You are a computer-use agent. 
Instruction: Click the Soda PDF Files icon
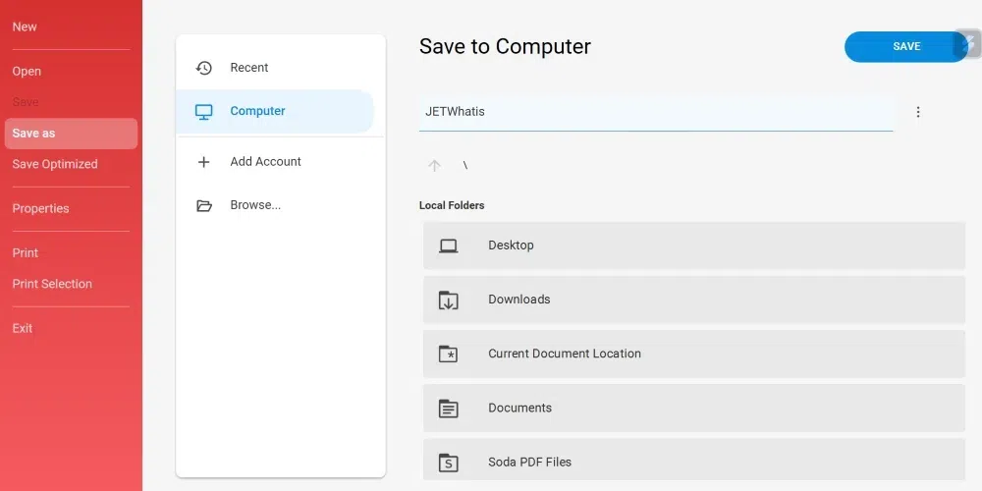pos(448,463)
